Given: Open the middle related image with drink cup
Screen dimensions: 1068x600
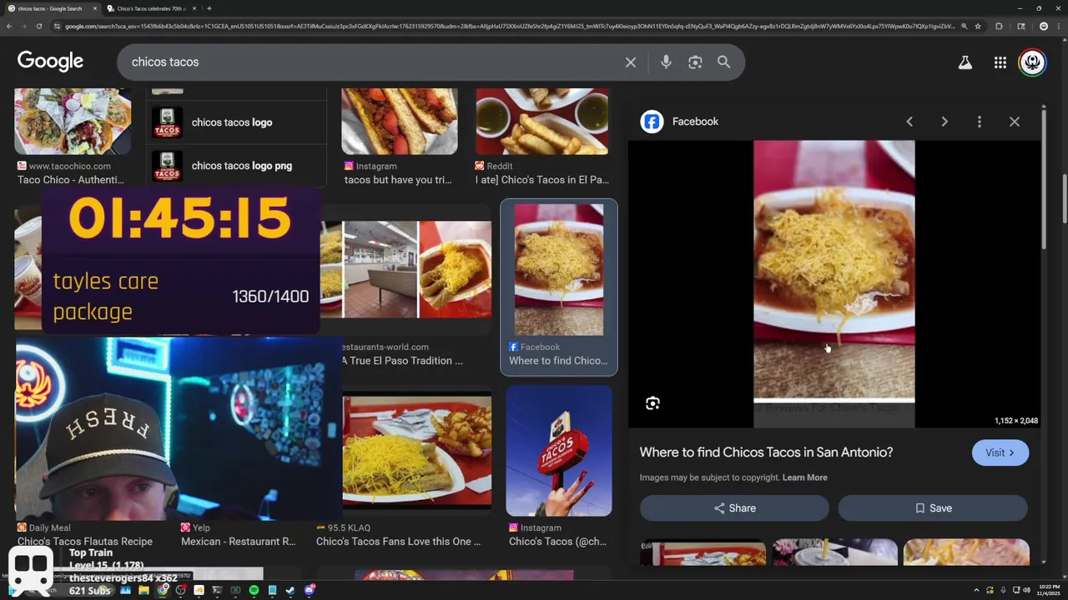Looking at the screenshot, I should [834, 552].
